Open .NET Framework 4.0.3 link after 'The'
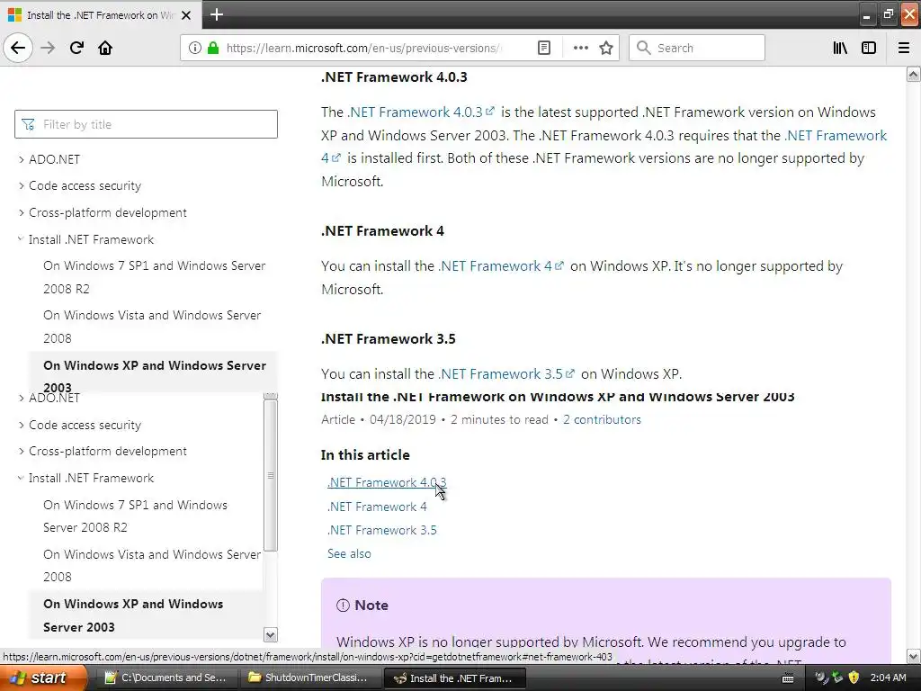Viewport: 921px width, 691px height. 421,112
